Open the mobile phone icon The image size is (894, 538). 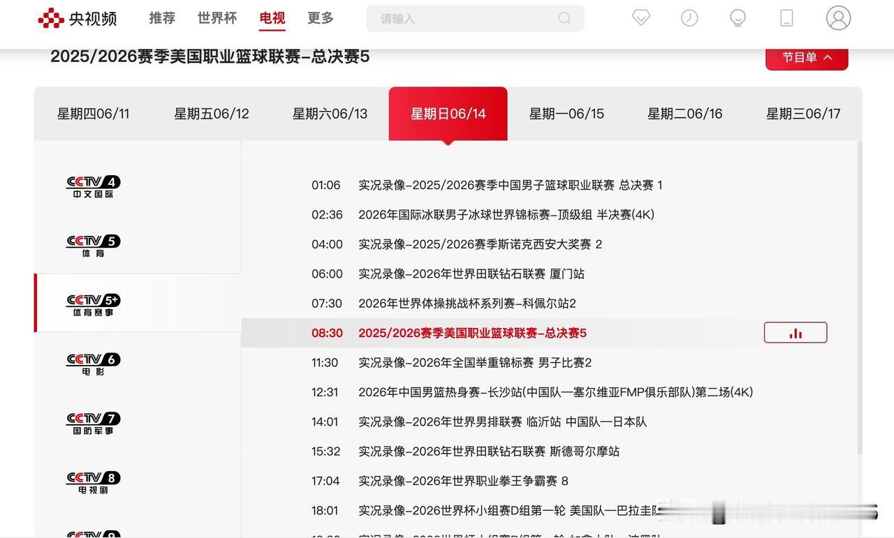tap(786, 18)
